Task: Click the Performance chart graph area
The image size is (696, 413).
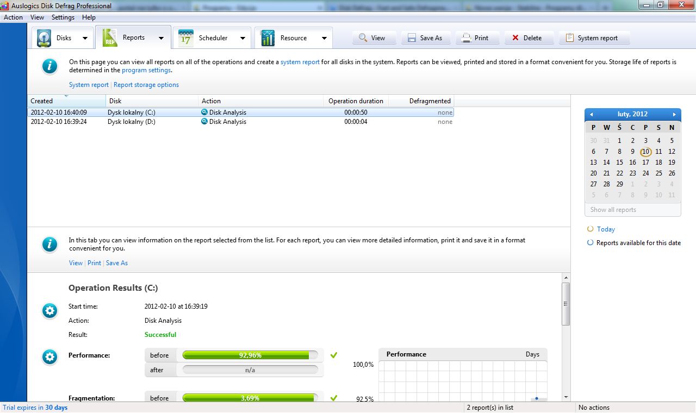Action: click(463, 380)
